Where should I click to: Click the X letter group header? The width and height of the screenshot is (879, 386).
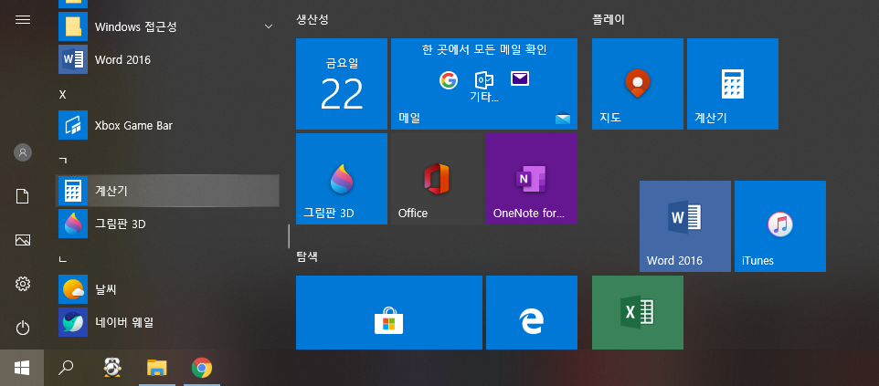63,94
